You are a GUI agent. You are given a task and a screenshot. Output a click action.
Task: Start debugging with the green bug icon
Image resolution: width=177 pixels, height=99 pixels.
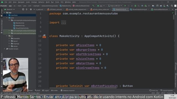(135, 6)
